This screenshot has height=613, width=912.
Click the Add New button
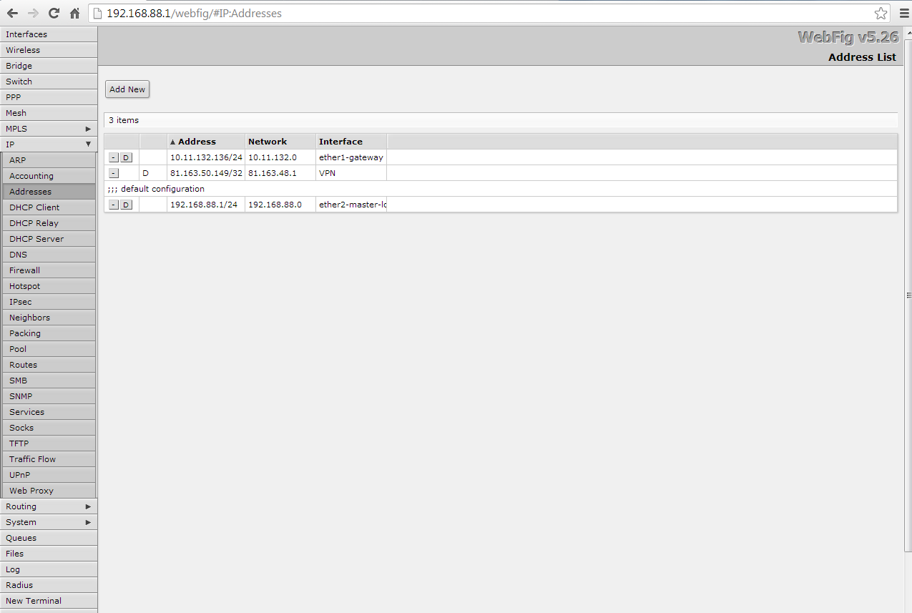127,89
